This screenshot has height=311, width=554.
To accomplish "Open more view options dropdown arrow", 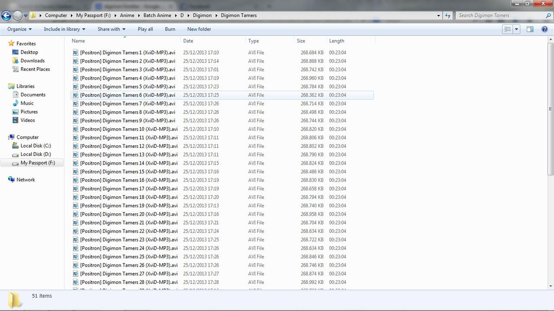I will click(516, 29).
